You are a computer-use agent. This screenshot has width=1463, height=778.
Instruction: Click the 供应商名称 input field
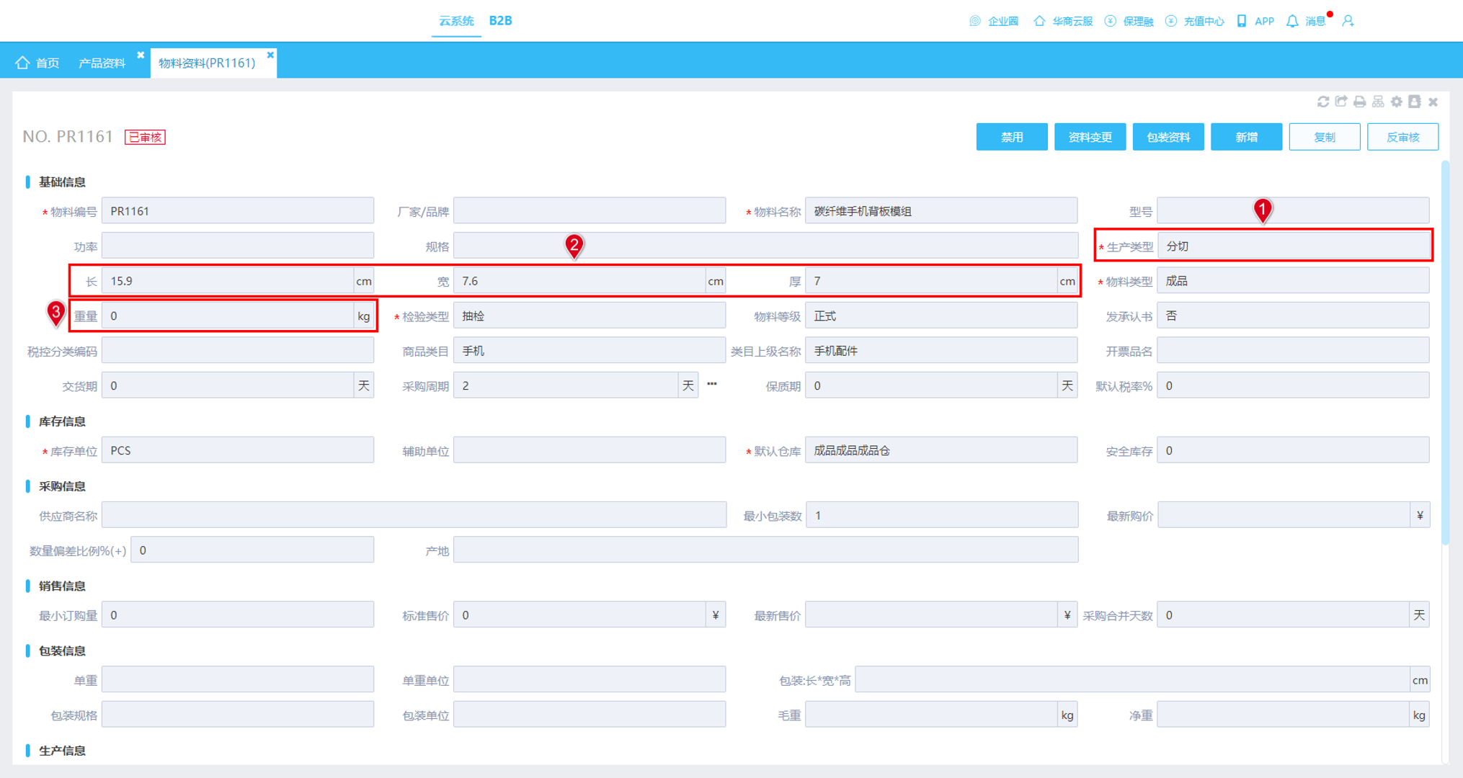click(x=414, y=515)
